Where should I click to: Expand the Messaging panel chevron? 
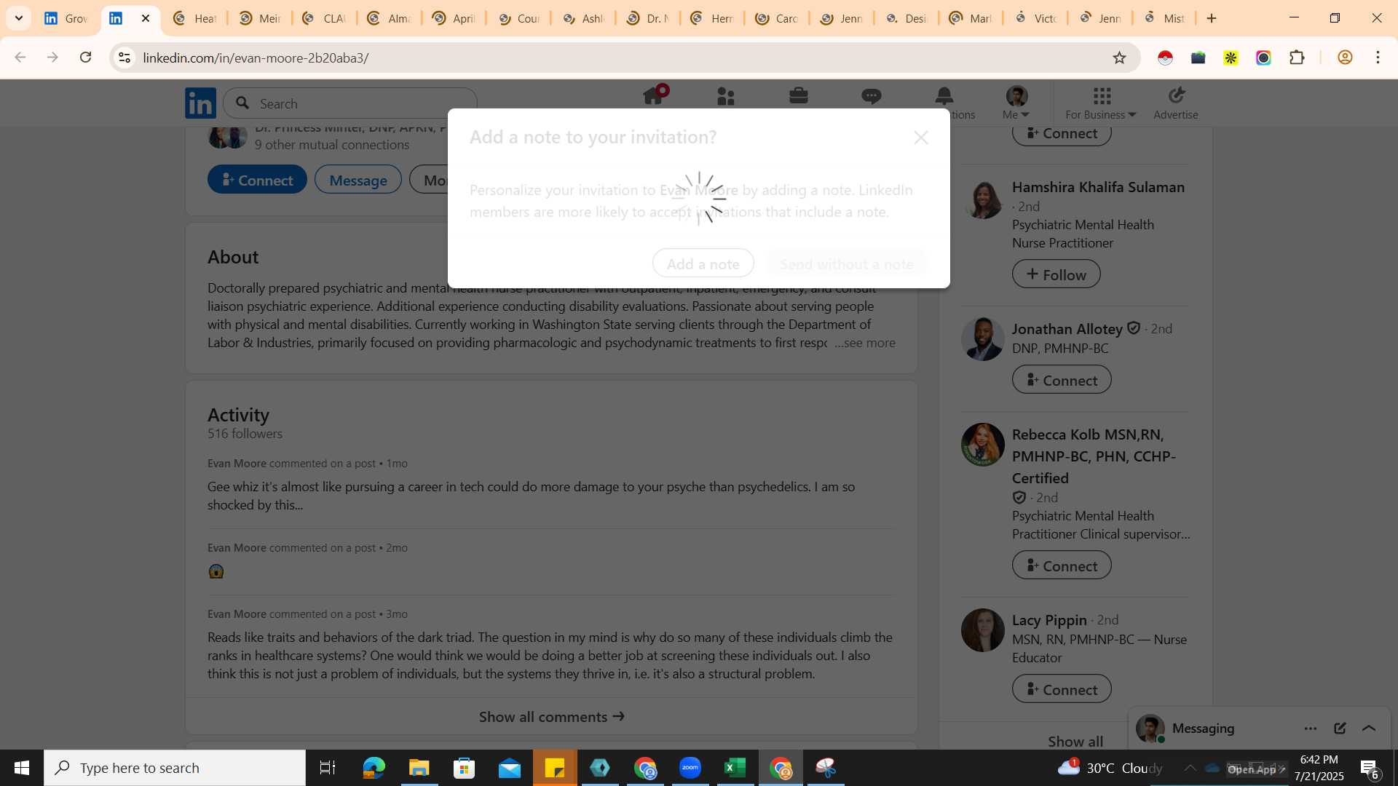point(1369,729)
